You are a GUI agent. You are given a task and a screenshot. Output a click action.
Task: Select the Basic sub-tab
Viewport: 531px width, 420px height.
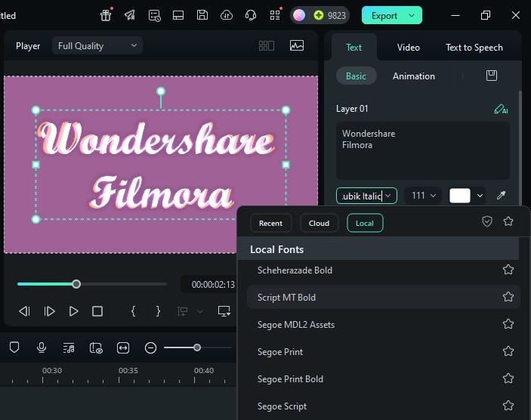[x=356, y=76]
